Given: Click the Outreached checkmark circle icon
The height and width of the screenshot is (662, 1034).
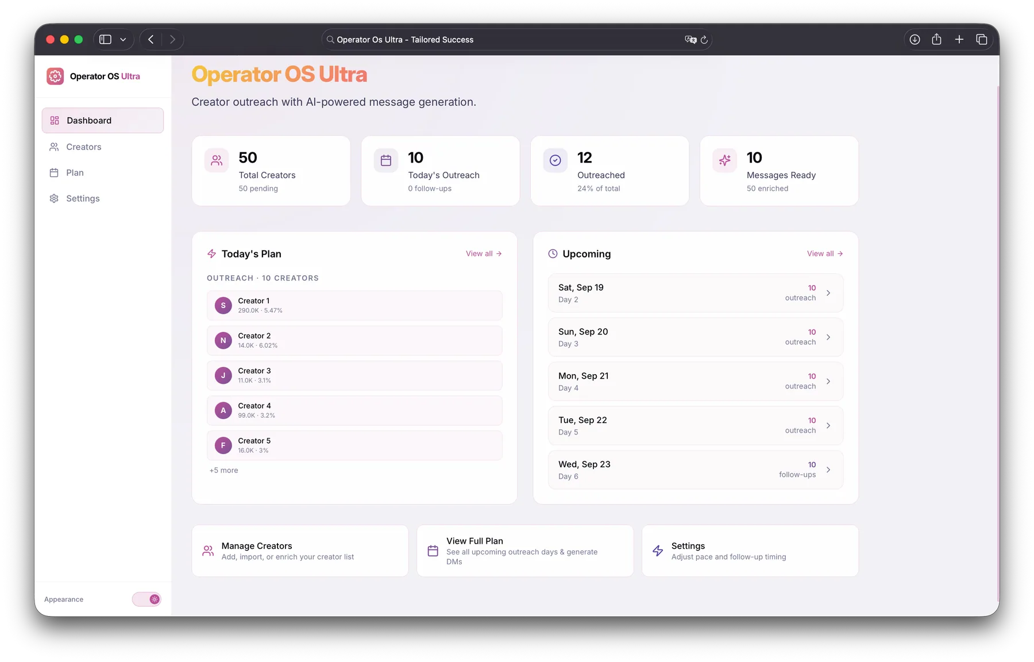Looking at the screenshot, I should (555, 160).
